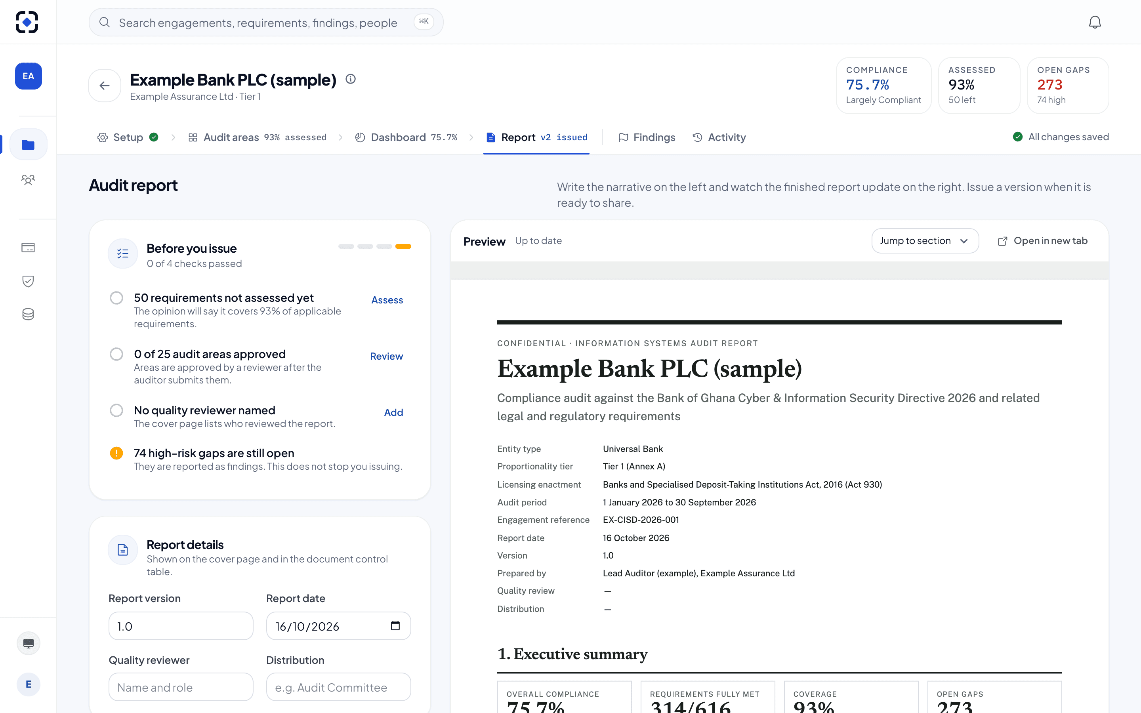
Task: Open preview in new tab
Action: [1043, 241]
